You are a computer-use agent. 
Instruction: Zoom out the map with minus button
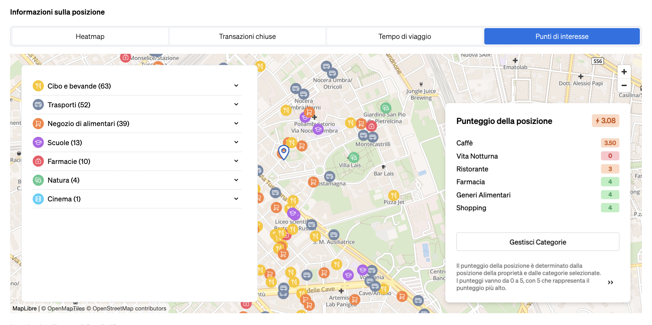point(624,85)
